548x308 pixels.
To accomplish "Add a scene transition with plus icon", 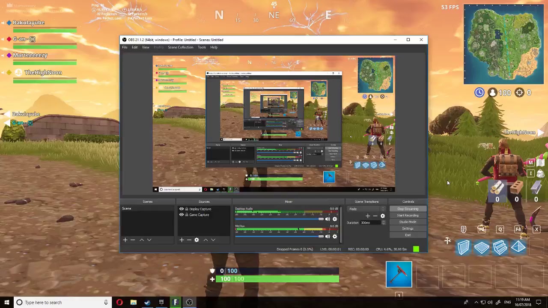I will 368,216.
